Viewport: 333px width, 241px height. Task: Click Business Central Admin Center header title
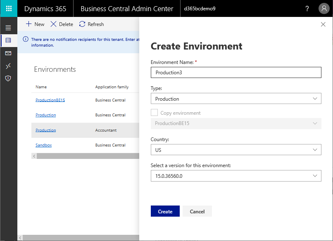pos(127,9)
